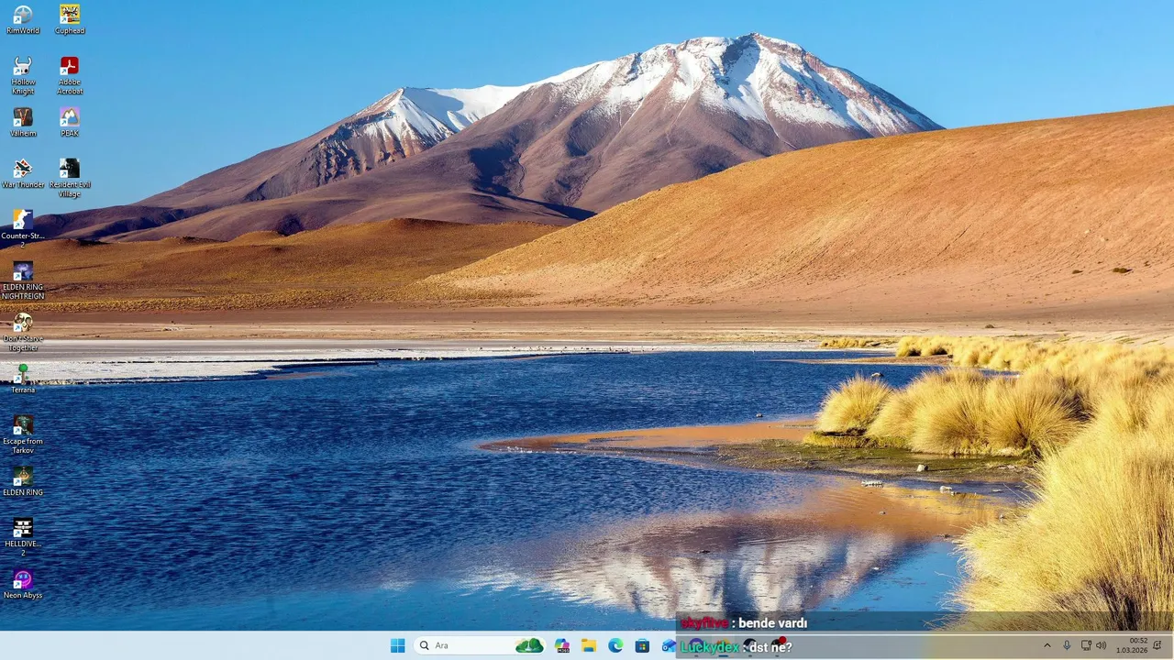Open the clock showing 00:52

point(1131,645)
